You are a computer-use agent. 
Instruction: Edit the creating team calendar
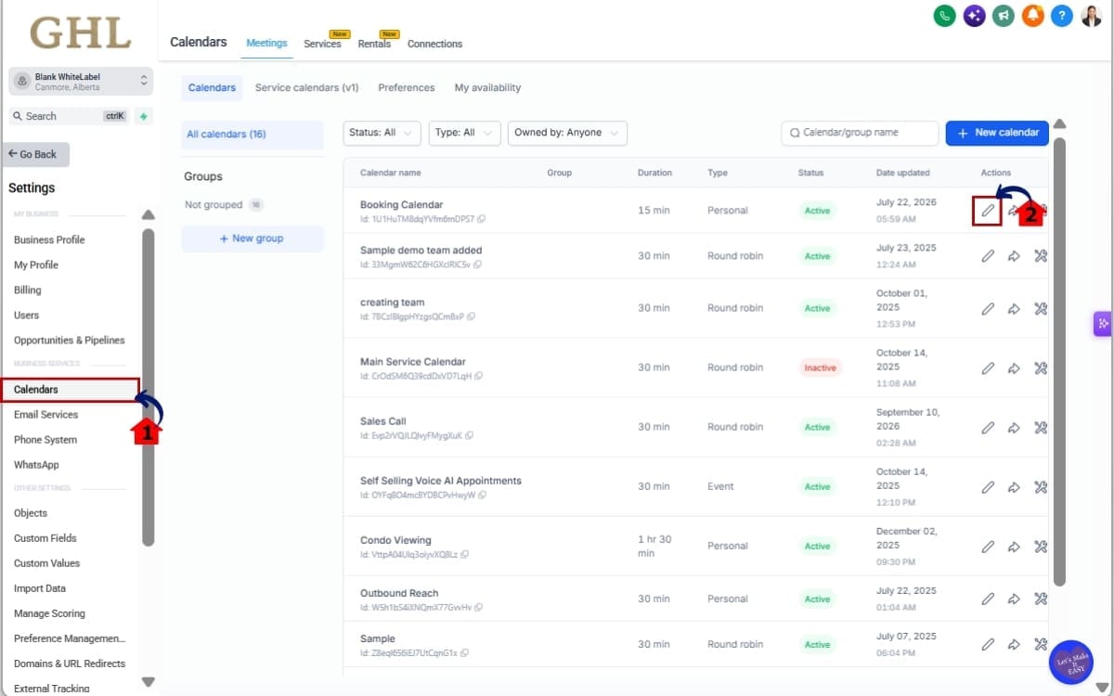pos(988,308)
